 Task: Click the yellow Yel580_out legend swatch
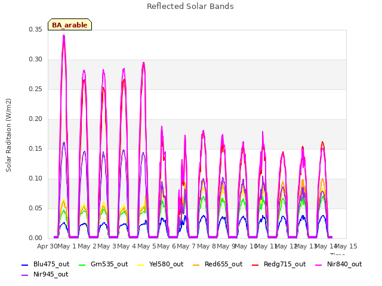point(141,265)
